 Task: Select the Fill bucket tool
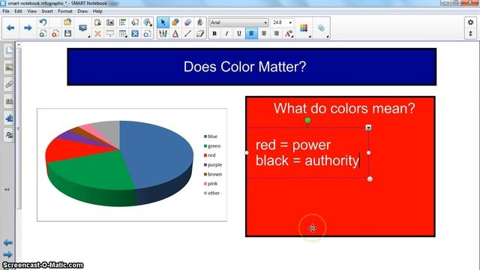(x=200, y=22)
